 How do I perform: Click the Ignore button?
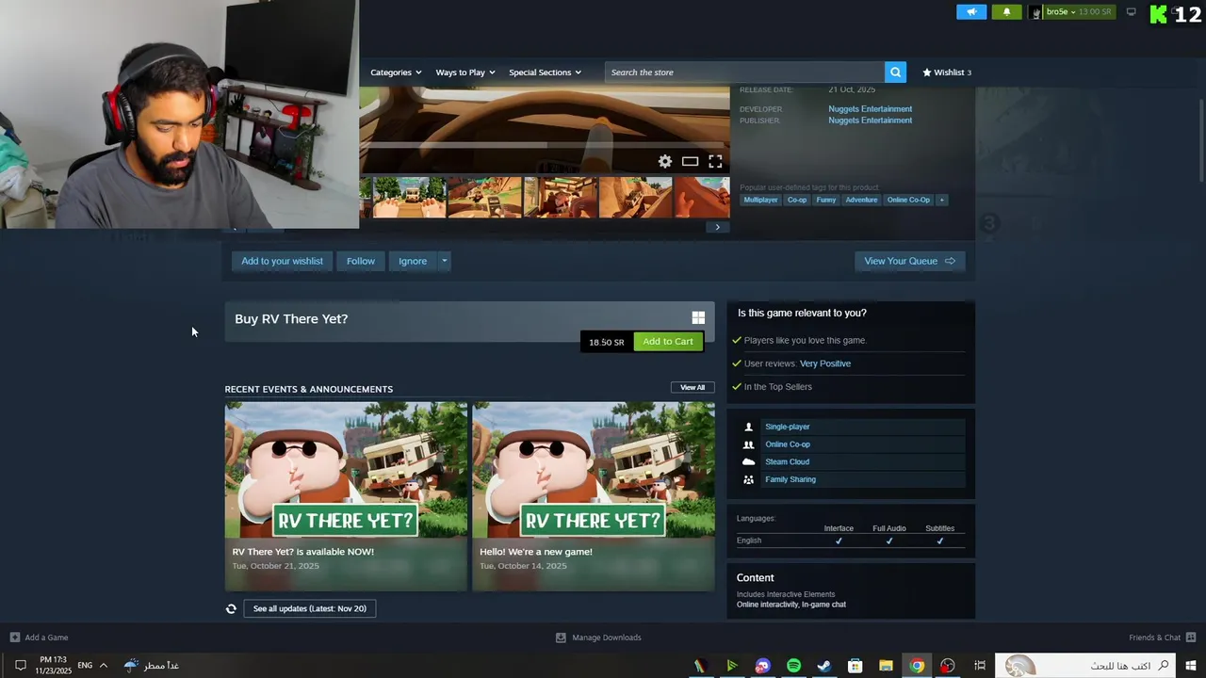[x=413, y=261]
